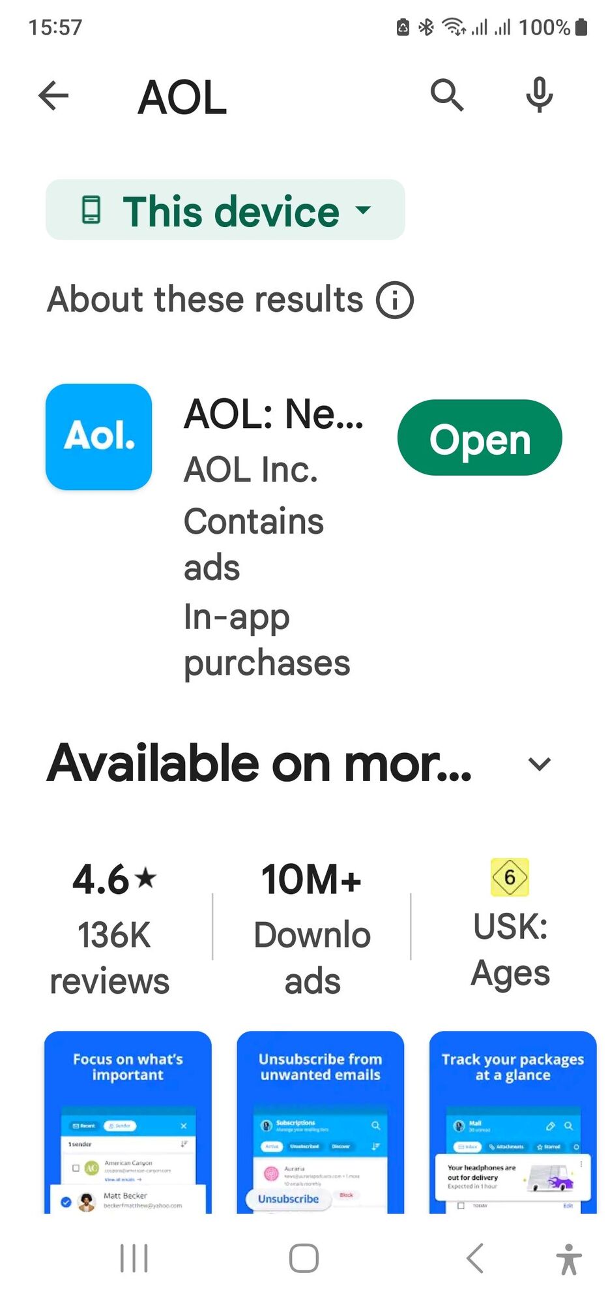
Task: Tap the voice search microphone icon
Action: tap(540, 95)
